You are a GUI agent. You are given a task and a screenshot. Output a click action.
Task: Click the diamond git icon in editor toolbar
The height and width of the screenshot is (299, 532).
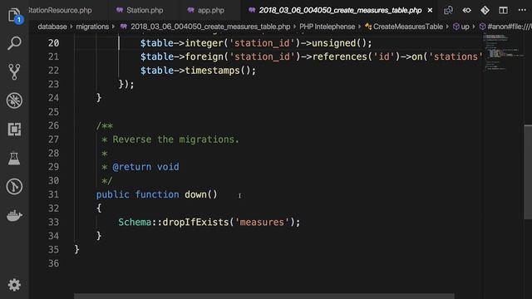(x=485, y=10)
